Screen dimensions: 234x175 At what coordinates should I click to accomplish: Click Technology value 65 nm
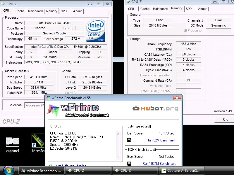tap(32, 38)
